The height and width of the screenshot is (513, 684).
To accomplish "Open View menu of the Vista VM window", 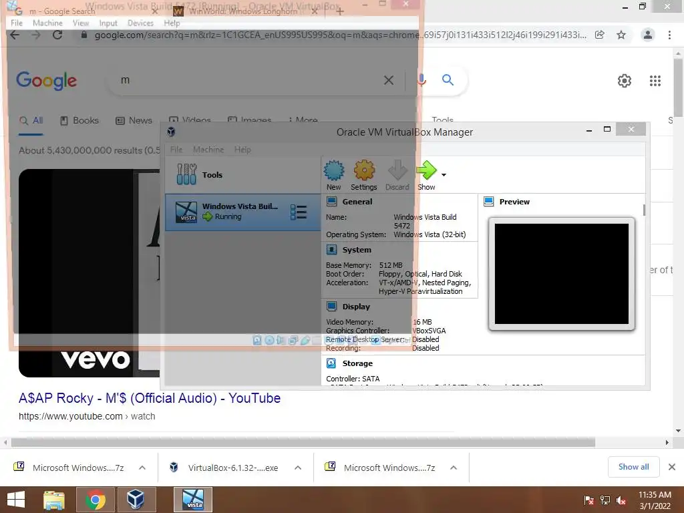I will 81,23.
